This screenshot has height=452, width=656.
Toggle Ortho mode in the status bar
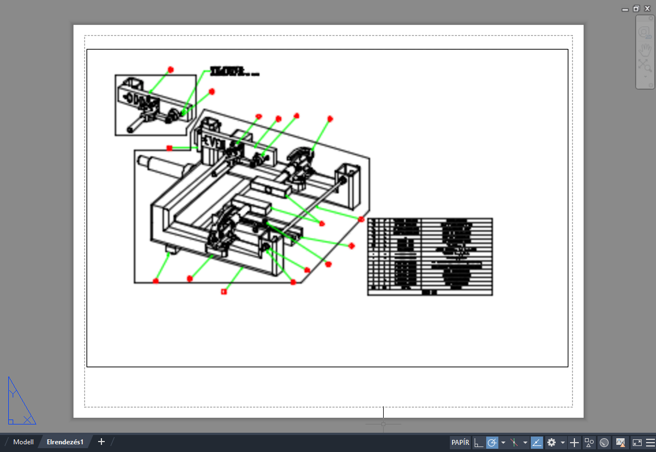point(478,443)
